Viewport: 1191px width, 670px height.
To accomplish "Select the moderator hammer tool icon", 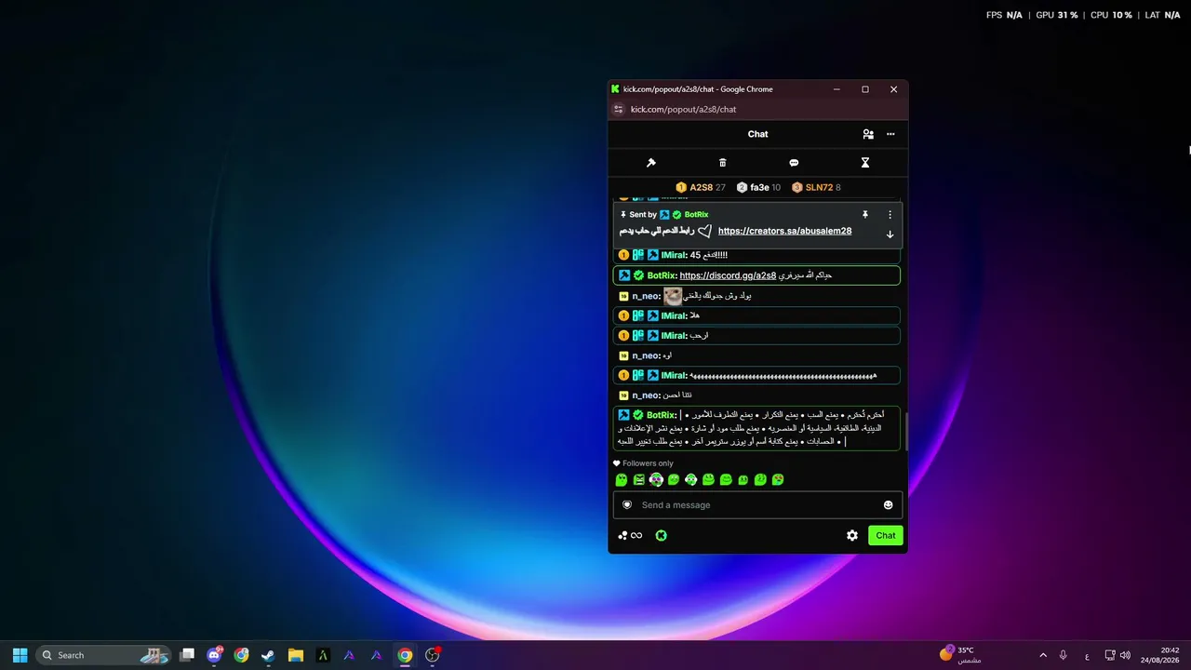I will pos(651,163).
